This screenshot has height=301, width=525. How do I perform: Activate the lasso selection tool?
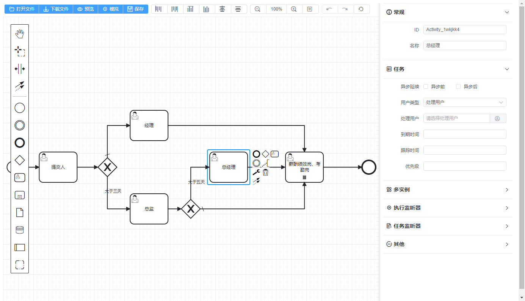(19, 51)
